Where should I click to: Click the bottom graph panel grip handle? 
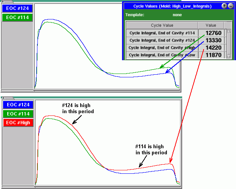pyautogui.click(x=8, y=98)
